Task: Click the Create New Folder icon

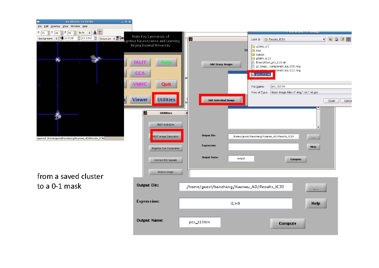Action: [x=342, y=39]
